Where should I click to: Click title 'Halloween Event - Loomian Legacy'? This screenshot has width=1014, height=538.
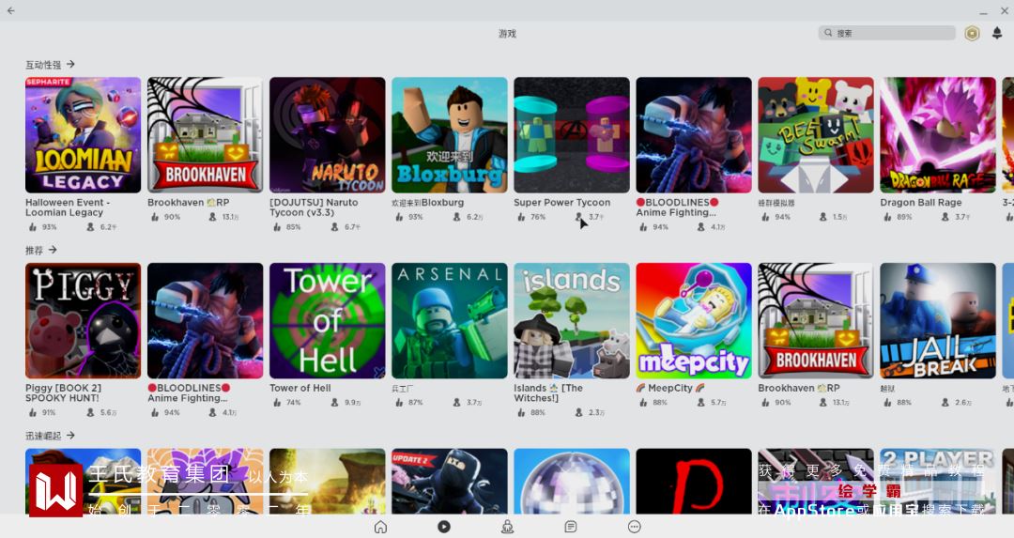(68, 207)
